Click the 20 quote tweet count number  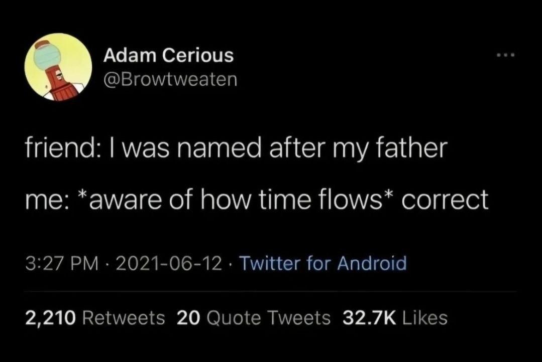tap(189, 317)
